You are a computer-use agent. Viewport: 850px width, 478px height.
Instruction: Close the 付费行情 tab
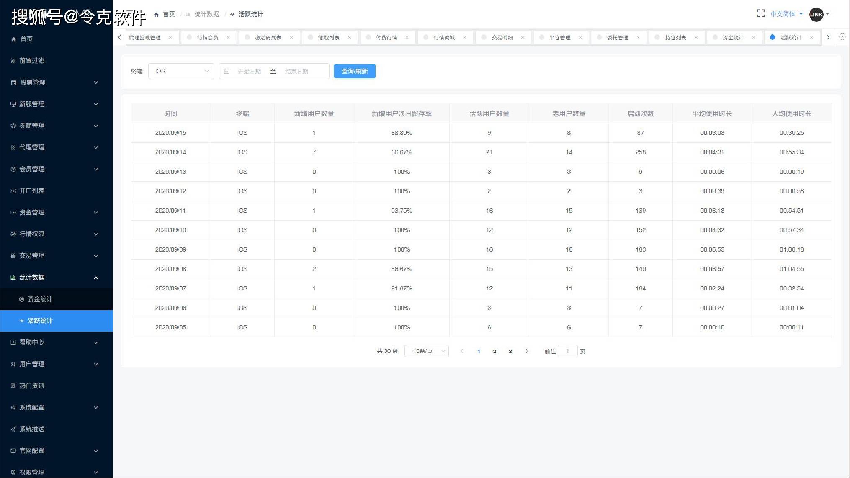(x=407, y=37)
